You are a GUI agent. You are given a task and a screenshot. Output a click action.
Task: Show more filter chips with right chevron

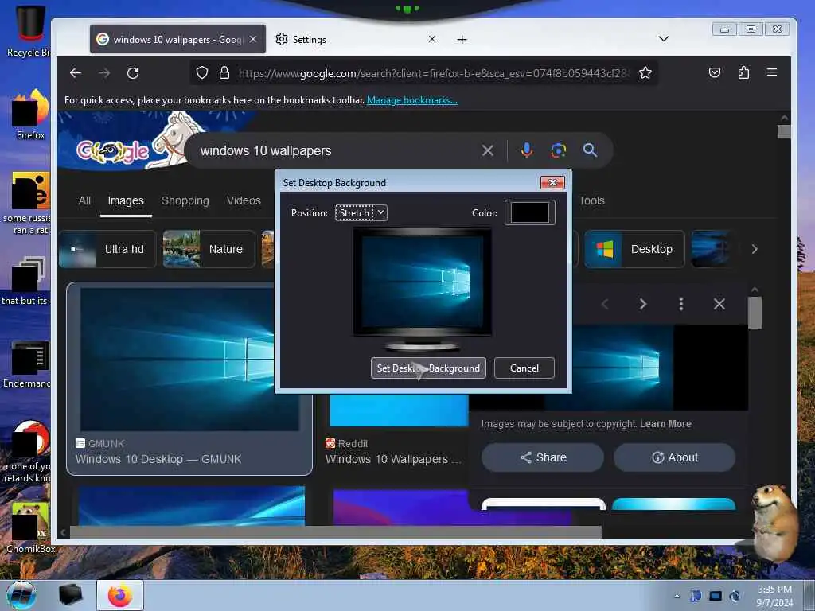pos(755,249)
